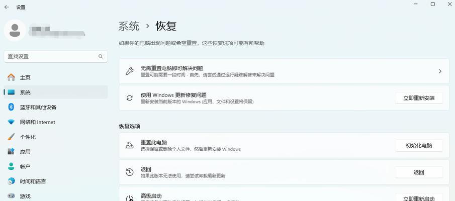The height and width of the screenshot is (201, 455).
Task: Open the 帐户 sidebar label
Action: pos(25,166)
